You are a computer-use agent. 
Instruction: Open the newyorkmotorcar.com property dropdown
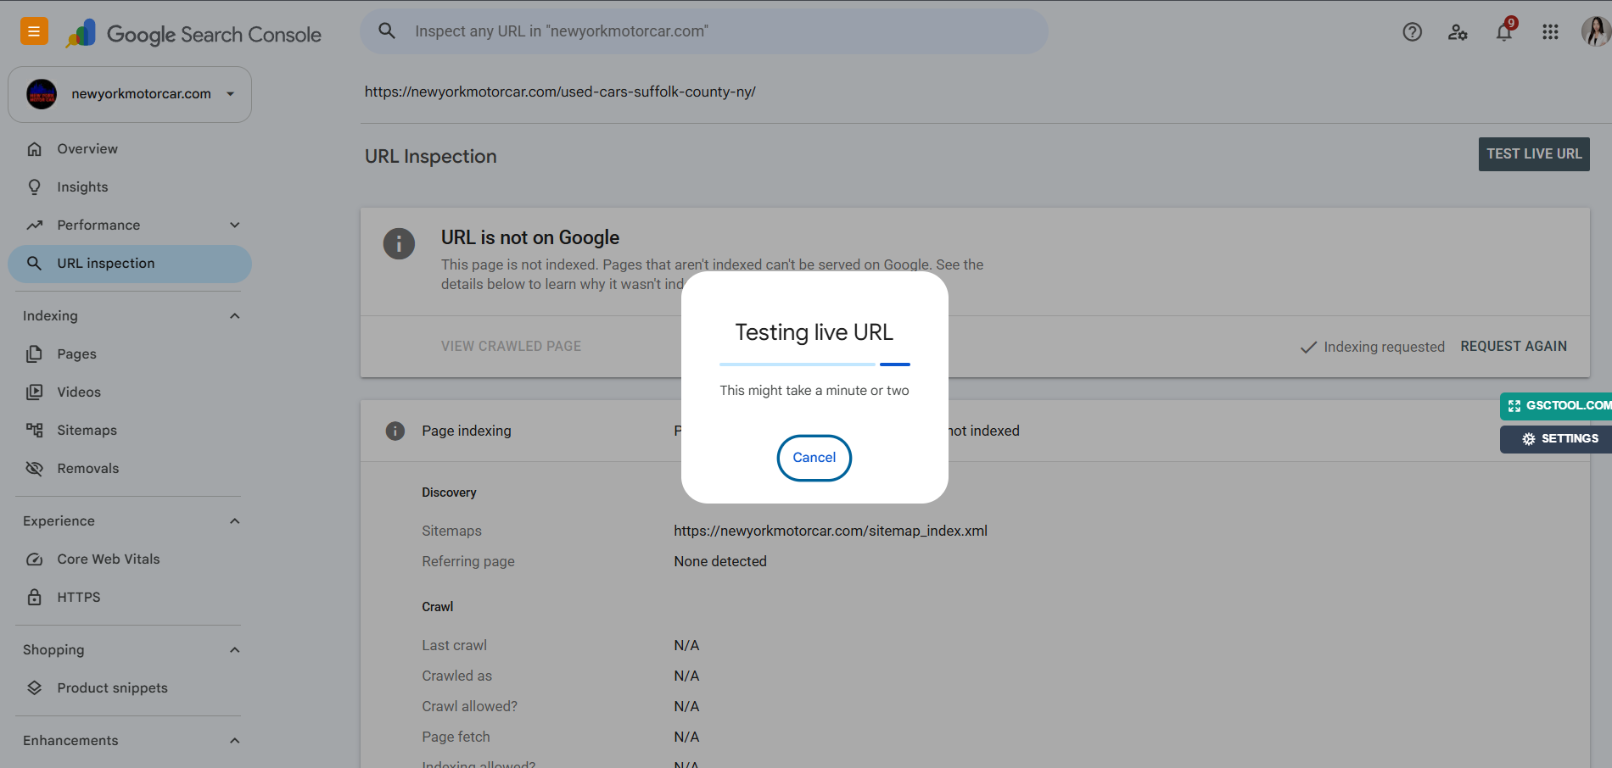coord(130,94)
